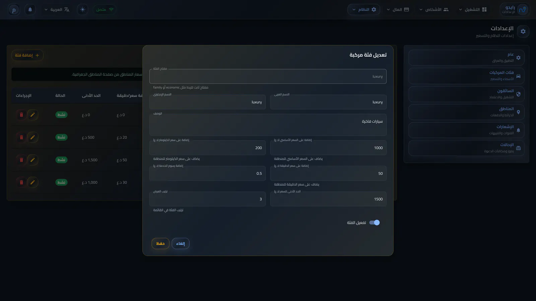The image size is (536, 301).
Task: Toggle the تفعيل الفئة switch
Action: click(x=375, y=223)
